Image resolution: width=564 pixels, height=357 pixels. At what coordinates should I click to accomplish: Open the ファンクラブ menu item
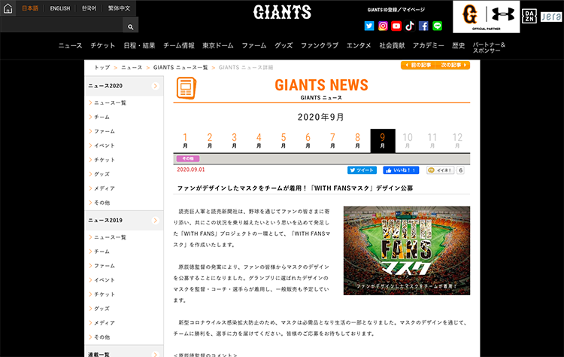click(x=320, y=45)
